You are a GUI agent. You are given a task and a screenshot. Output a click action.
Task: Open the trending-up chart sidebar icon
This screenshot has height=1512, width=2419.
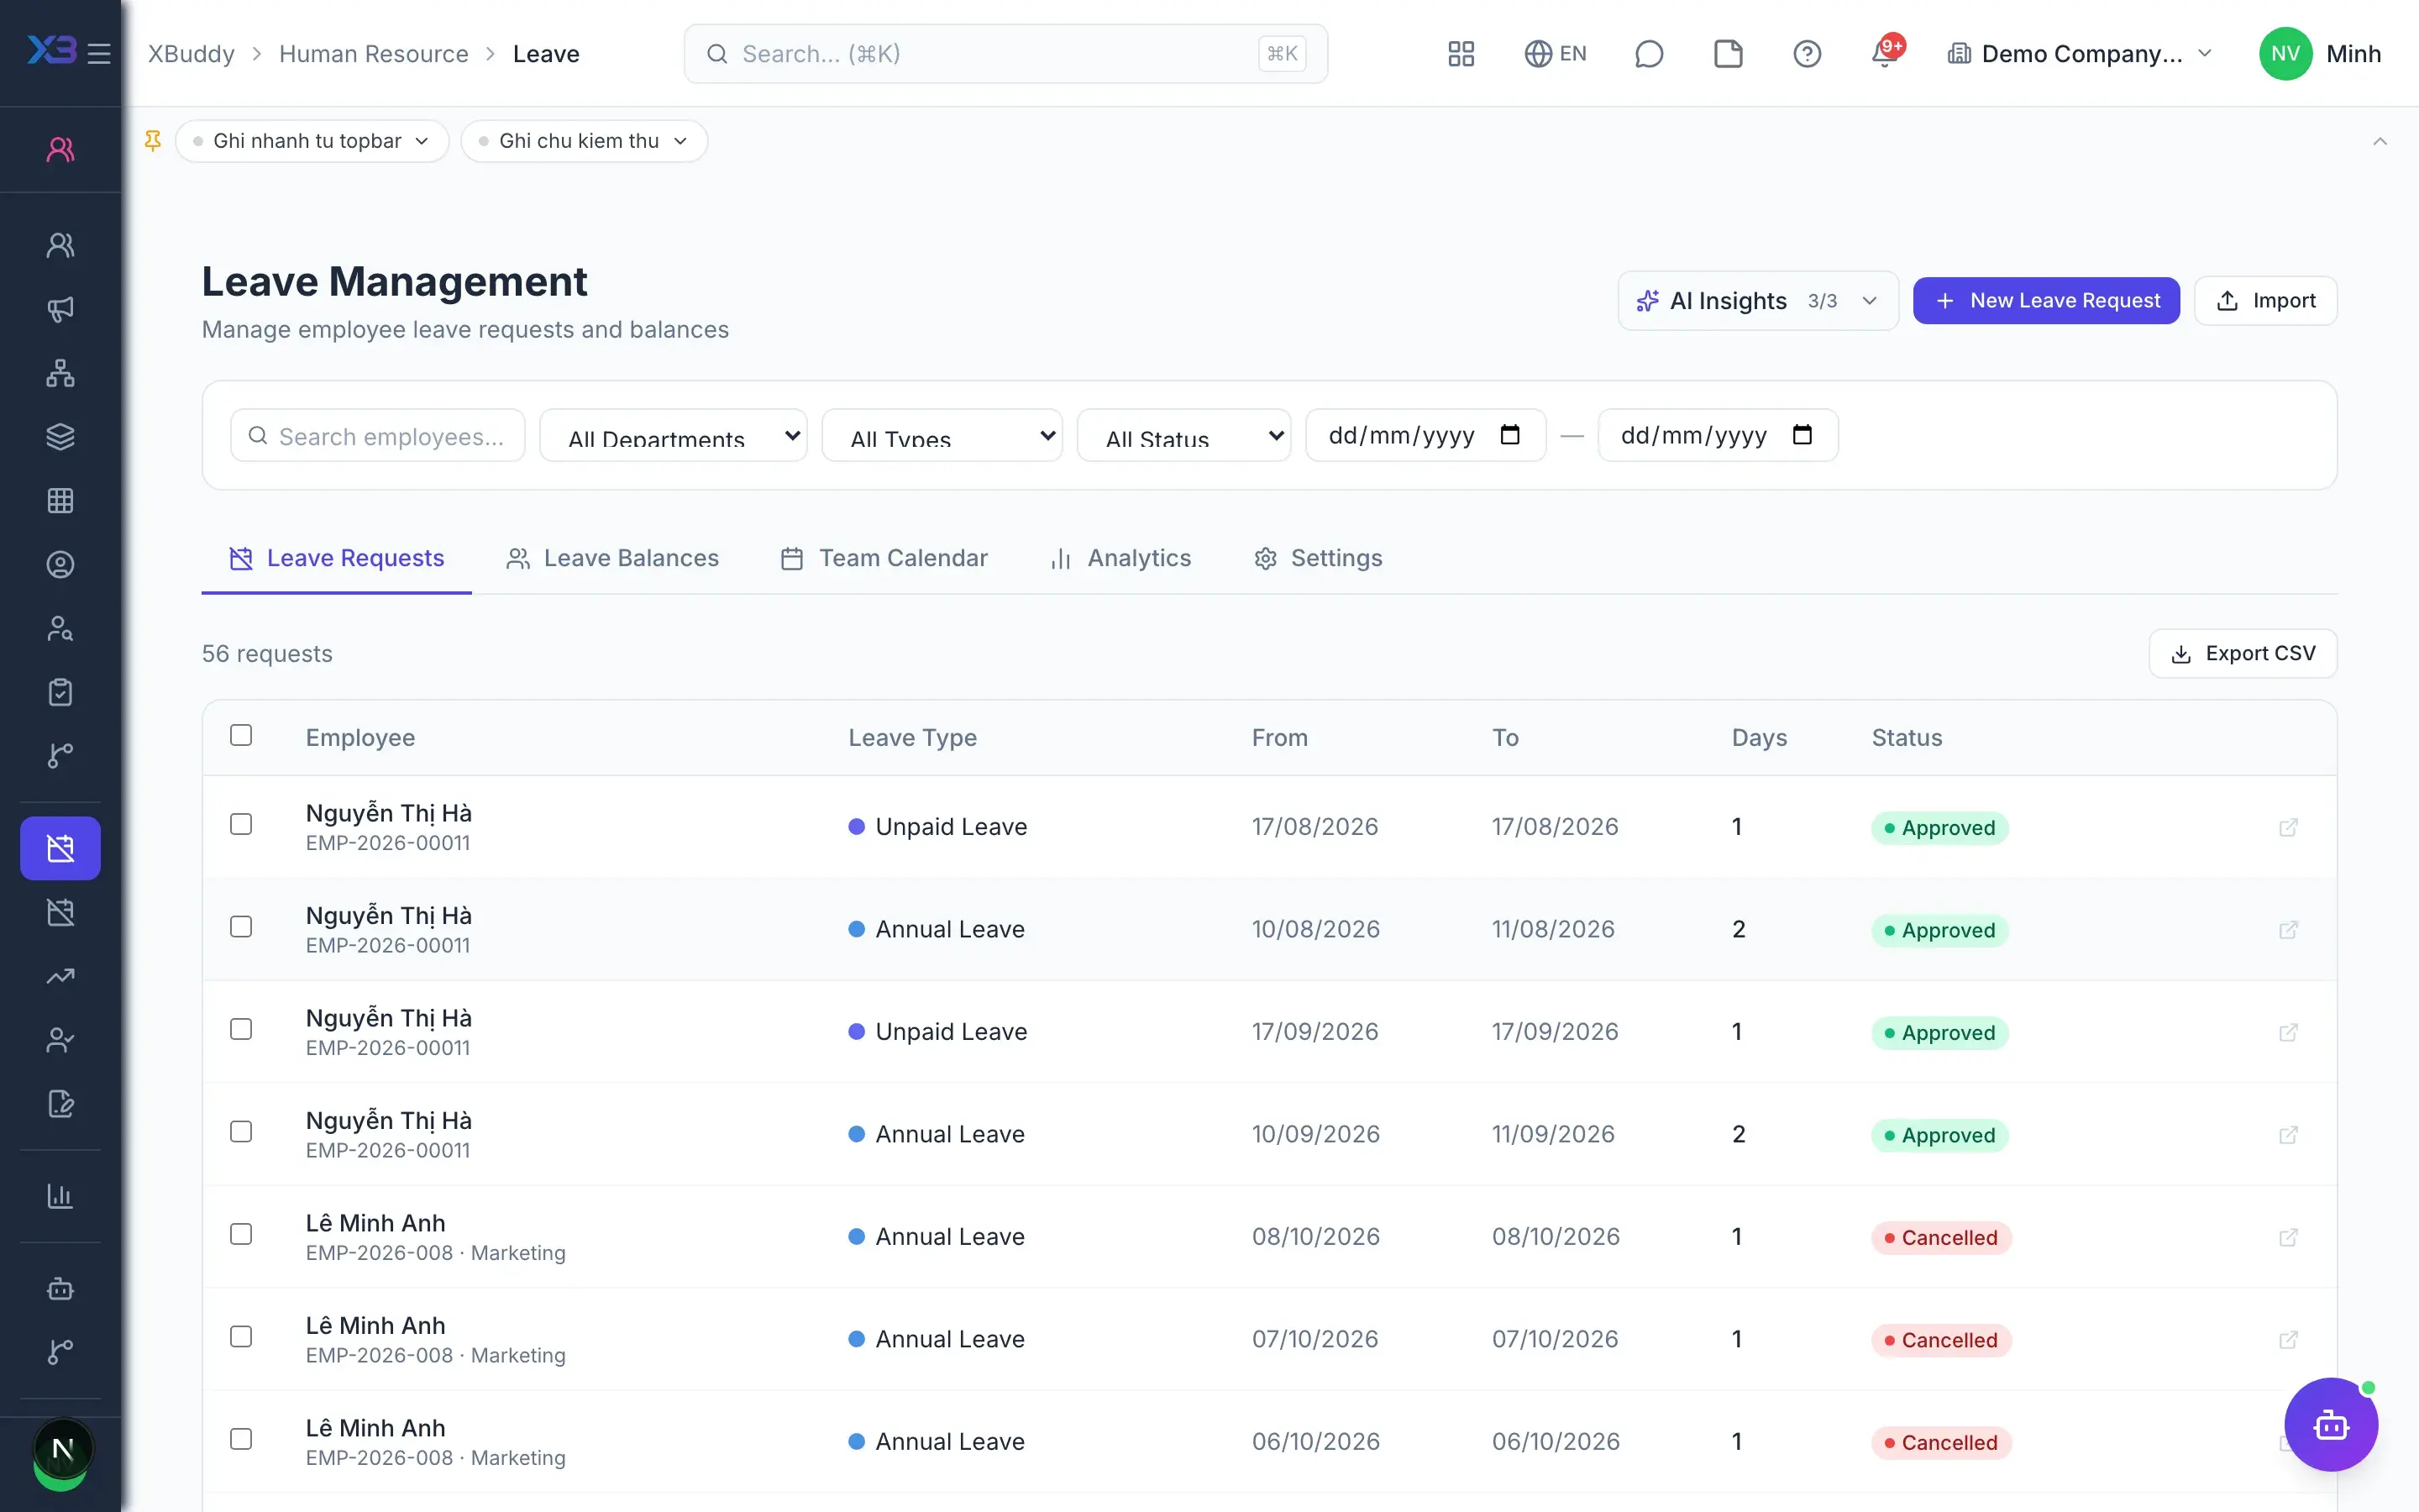[x=61, y=976]
